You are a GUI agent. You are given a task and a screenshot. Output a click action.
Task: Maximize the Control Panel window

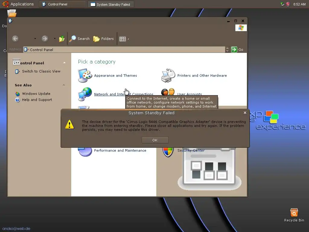pos(235,21)
